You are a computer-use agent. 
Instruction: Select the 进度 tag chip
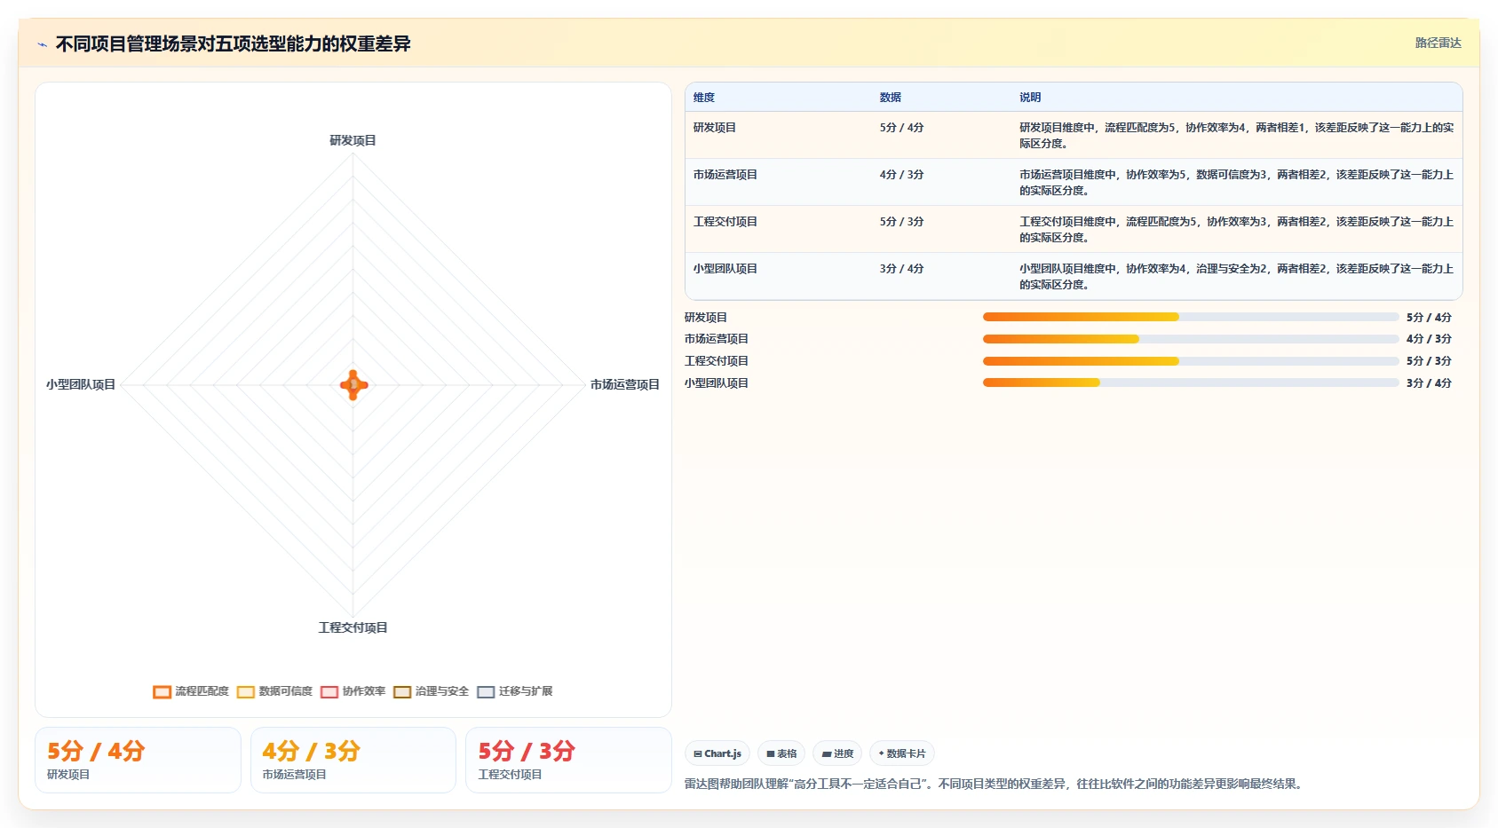[x=837, y=753]
